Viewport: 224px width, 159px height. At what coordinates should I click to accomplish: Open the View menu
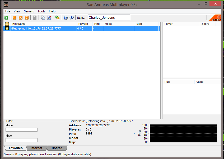pyautogui.click(x=17, y=11)
